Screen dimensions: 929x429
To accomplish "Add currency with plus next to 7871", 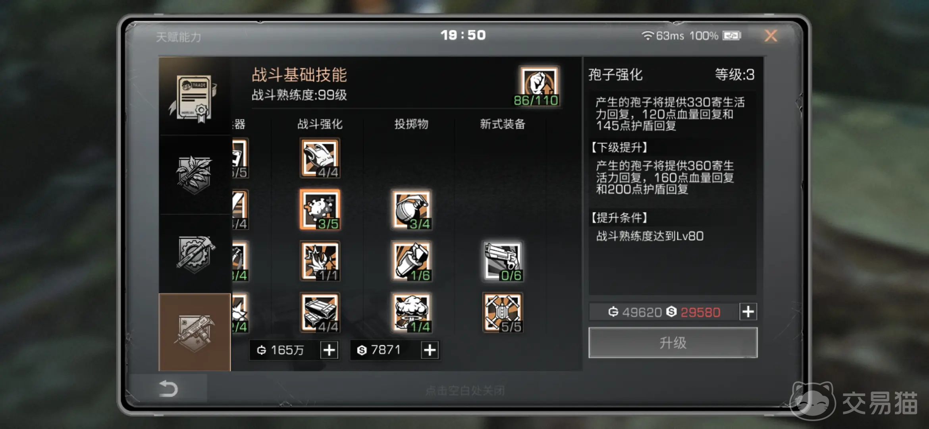I will pyautogui.click(x=430, y=350).
